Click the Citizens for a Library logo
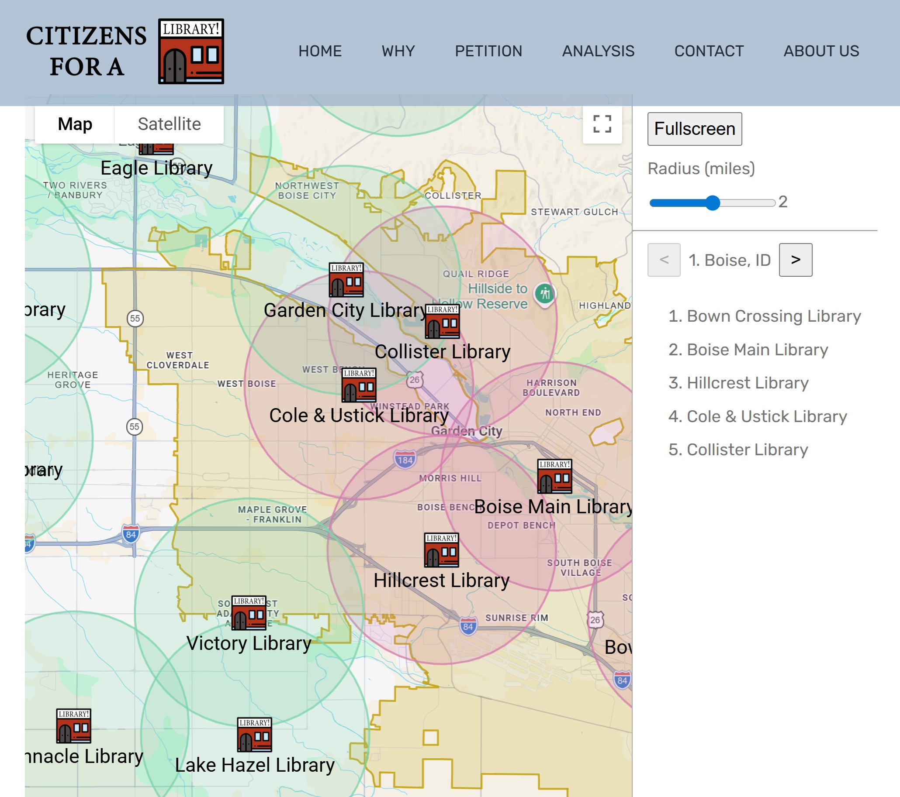 pos(191,52)
